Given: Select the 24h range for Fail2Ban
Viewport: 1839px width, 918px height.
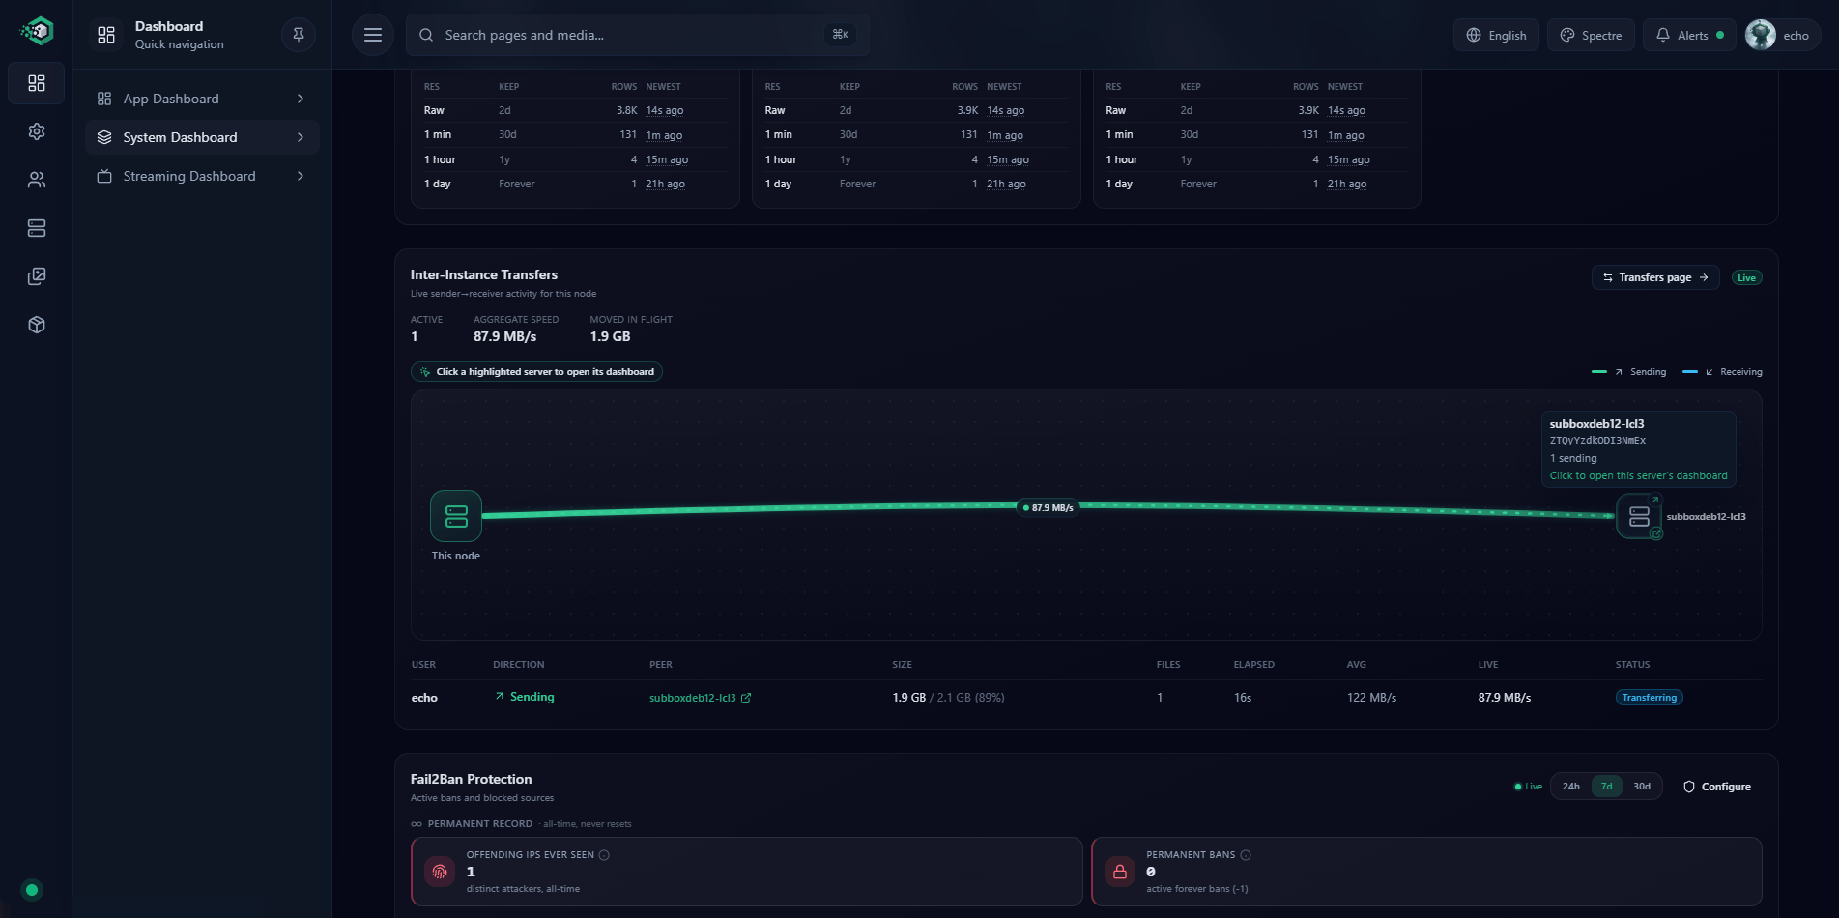Looking at the screenshot, I should (x=1571, y=787).
